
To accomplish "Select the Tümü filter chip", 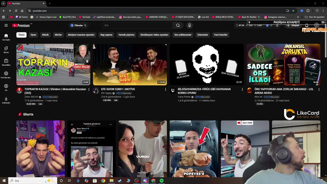I will coord(21,35).
